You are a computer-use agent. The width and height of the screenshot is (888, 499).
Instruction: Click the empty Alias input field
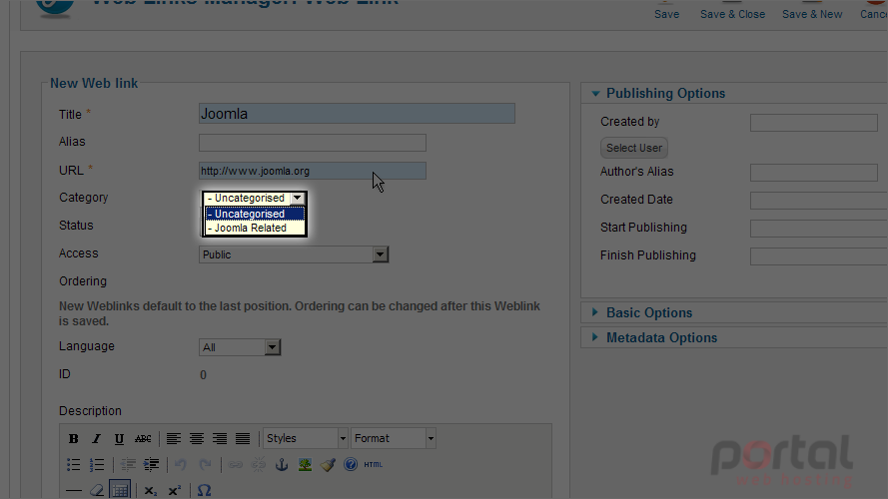[x=312, y=143]
